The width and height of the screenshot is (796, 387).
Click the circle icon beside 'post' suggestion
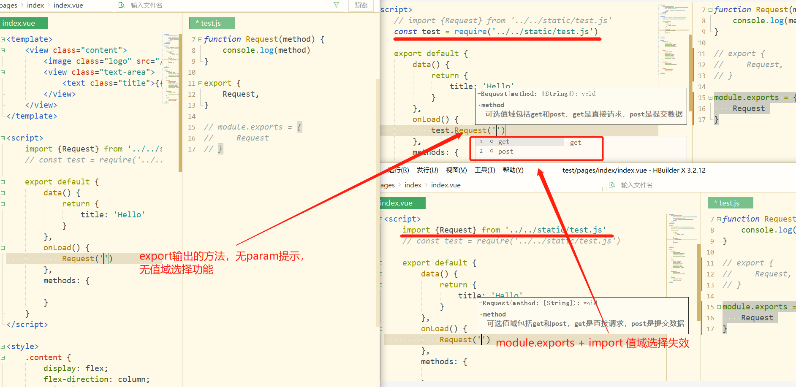pyautogui.click(x=492, y=152)
